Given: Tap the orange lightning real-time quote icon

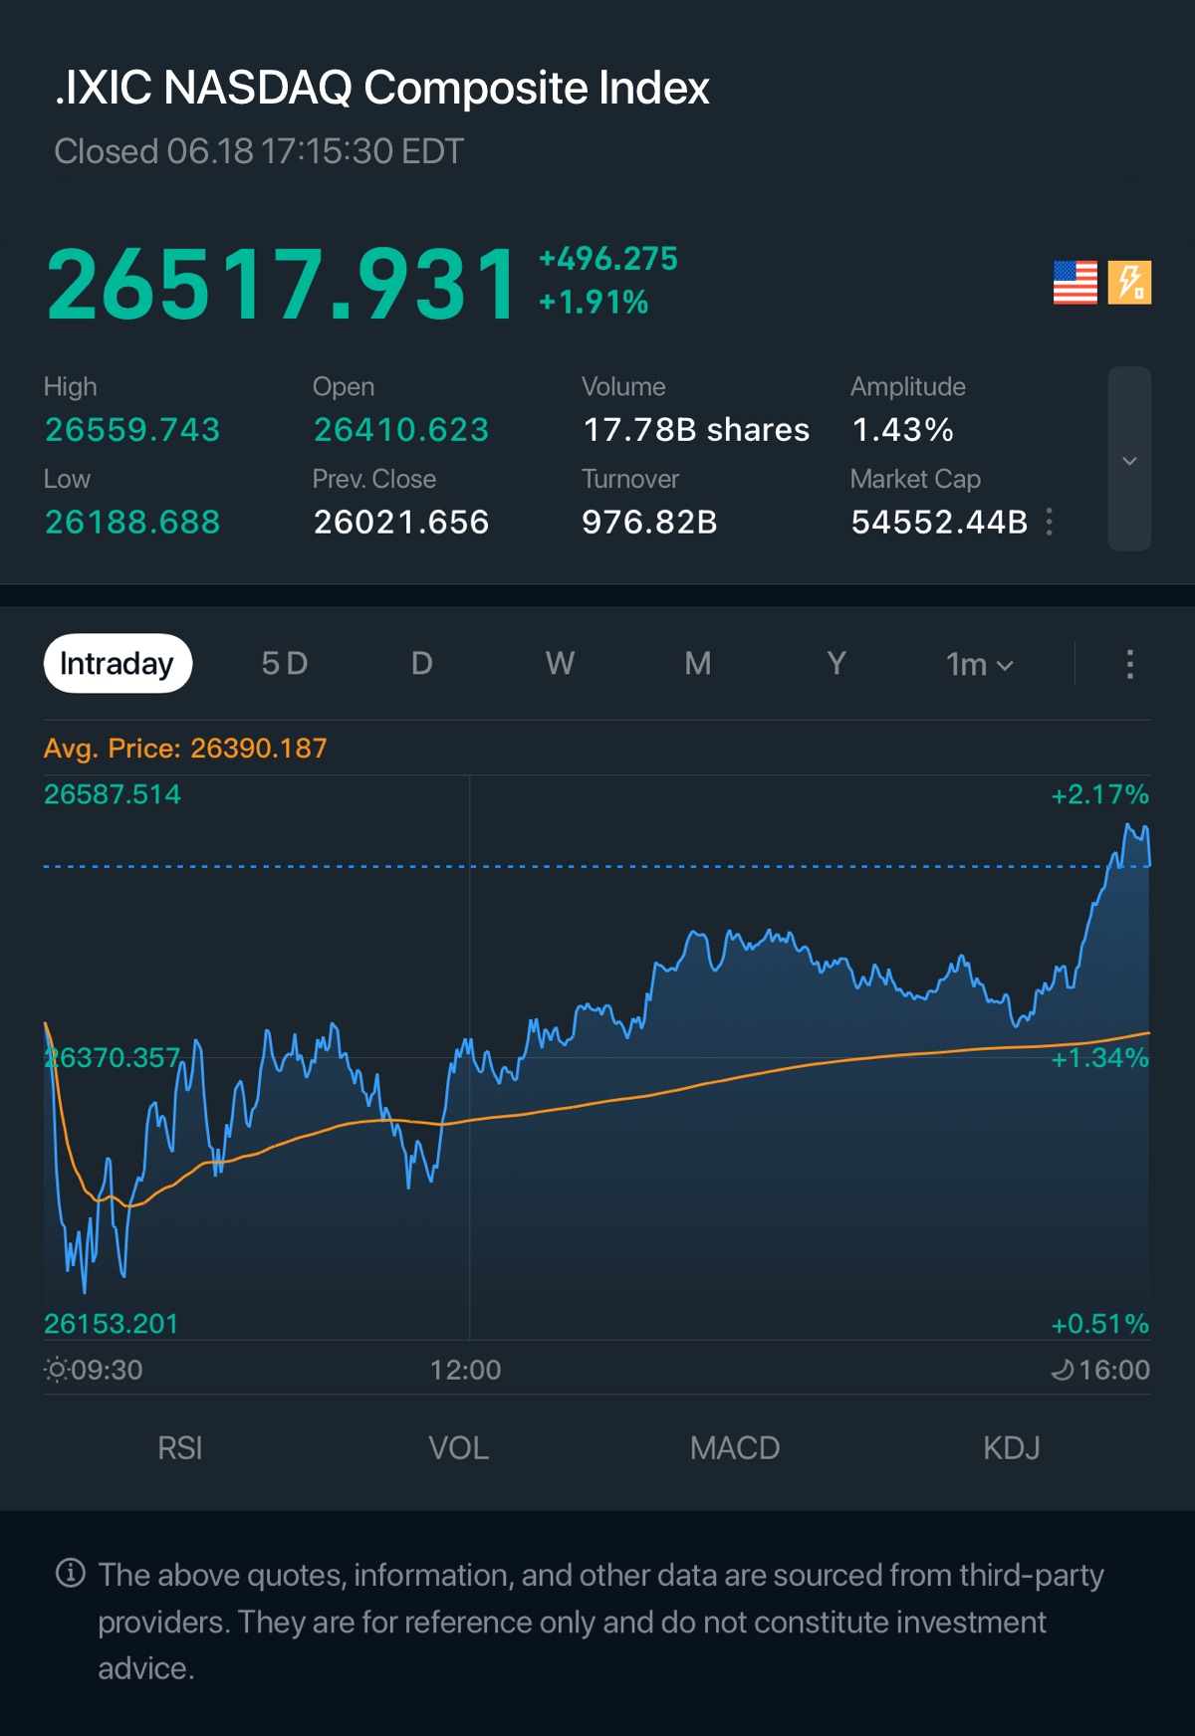Looking at the screenshot, I should (1129, 283).
